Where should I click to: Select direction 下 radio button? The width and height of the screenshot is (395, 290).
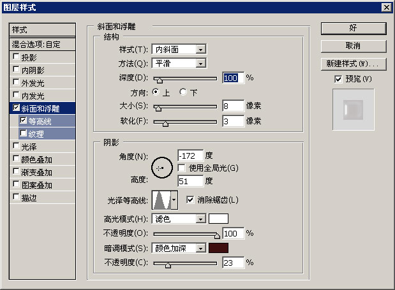point(183,92)
